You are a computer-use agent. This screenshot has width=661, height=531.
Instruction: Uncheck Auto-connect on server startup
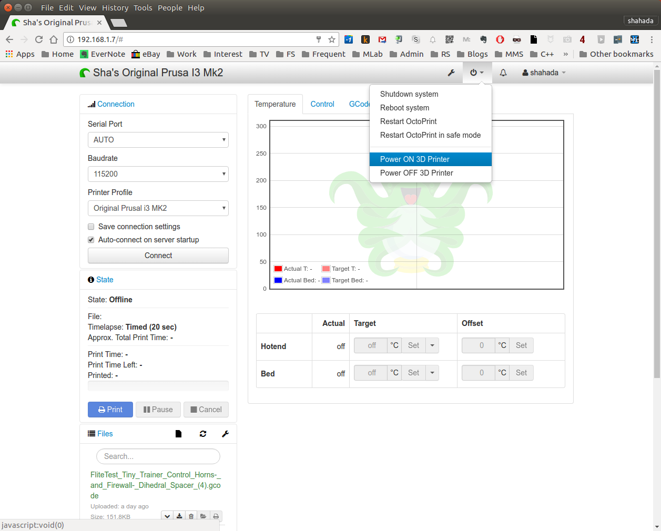(91, 240)
